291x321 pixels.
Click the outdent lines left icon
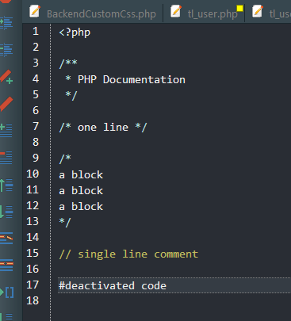click(6, 50)
